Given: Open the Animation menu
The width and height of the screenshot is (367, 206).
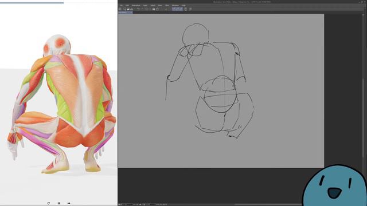Looking at the screenshot, I should pyautogui.click(x=136, y=5).
